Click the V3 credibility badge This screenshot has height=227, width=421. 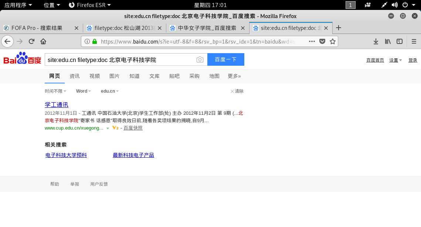115,128
